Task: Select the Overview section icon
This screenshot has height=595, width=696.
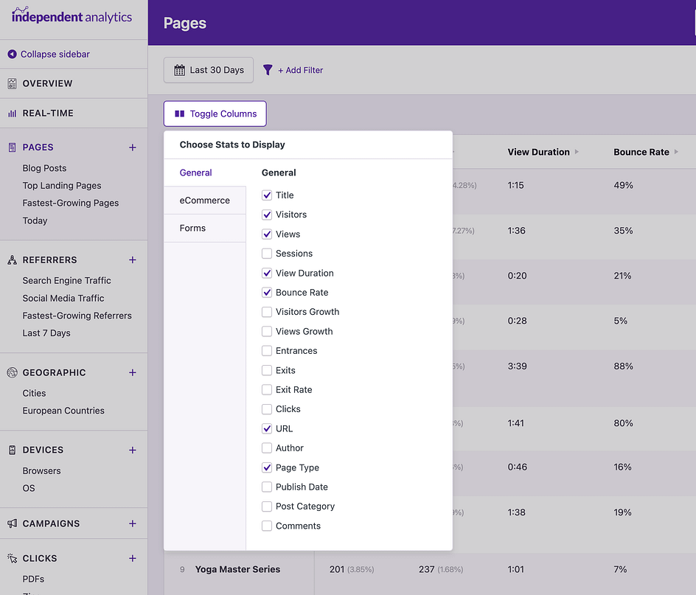Action: 12,83
